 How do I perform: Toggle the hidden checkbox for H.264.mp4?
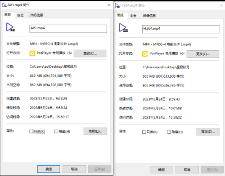169,132
